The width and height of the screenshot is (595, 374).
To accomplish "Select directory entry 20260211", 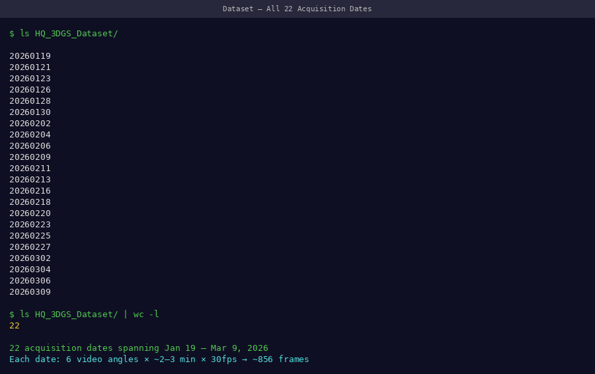I will click(x=30, y=168).
